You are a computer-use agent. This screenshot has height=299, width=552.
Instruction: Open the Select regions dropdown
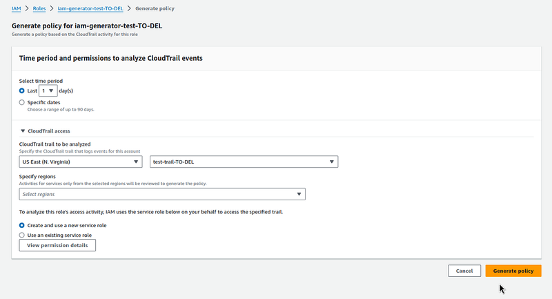pos(162,194)
